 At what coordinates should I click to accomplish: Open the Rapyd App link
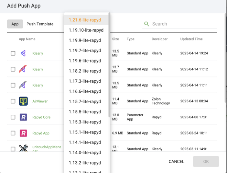[41, 133]
